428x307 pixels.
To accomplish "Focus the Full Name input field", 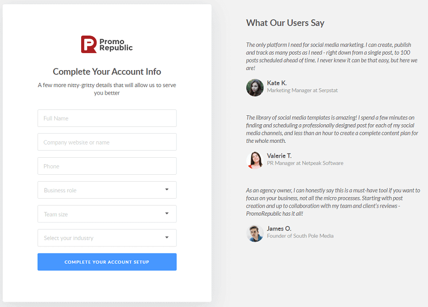I will 107,118.
